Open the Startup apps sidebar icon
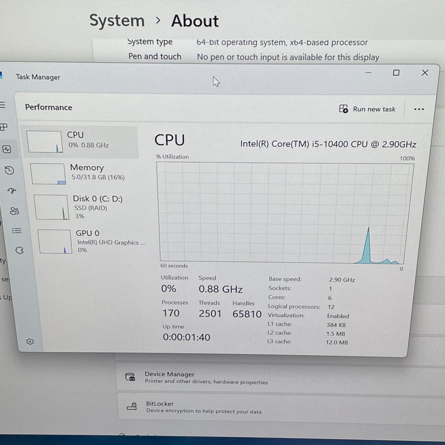Image resolution: width=445 pixels, height=445 pixels. tap(12, 191)
